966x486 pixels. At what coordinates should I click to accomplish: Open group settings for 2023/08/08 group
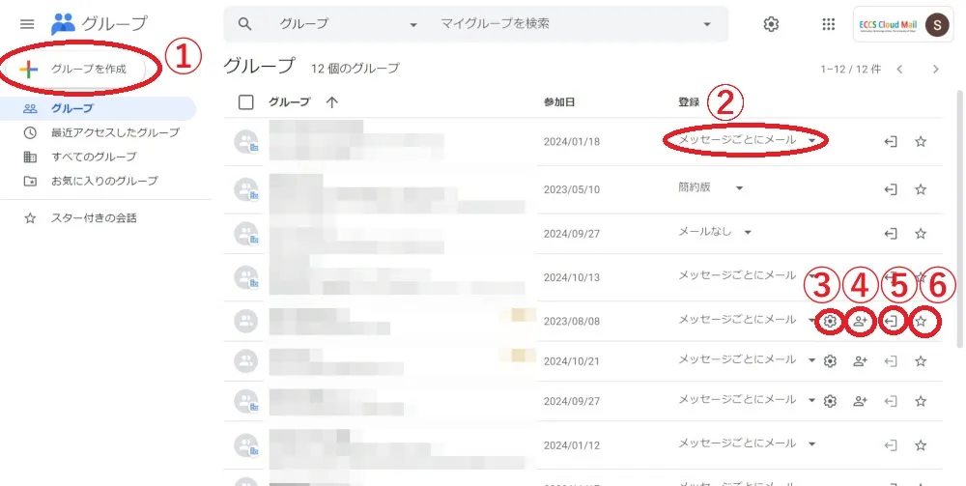click(x=829, y=321)
